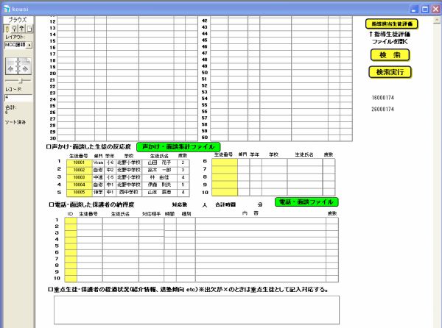This screenshot has height=328, width=442.
Task: Open the 電話・面談ファイル green button
Action: tap(306, 202)
